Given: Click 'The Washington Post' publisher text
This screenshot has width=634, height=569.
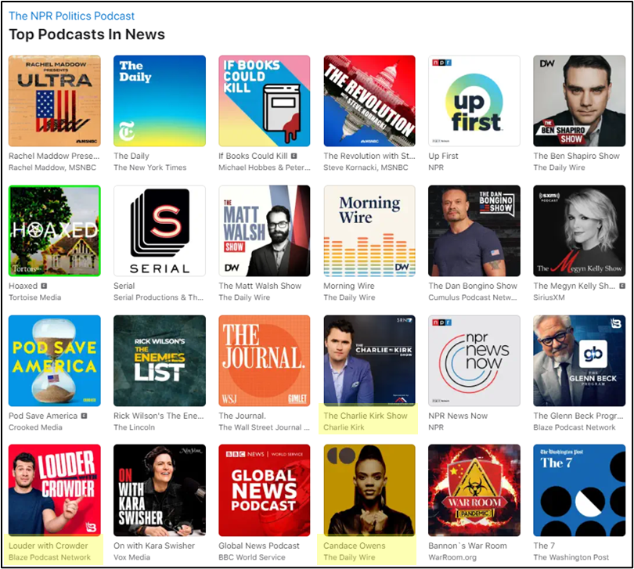Looking at the screenshot, I should click(571, 556).
